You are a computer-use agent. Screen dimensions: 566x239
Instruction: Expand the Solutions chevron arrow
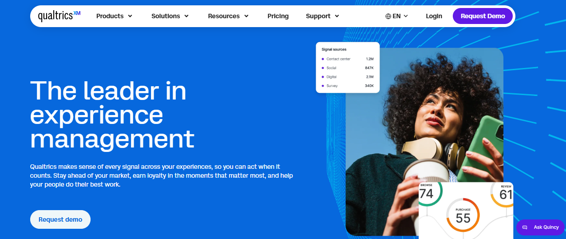point(186,16)
